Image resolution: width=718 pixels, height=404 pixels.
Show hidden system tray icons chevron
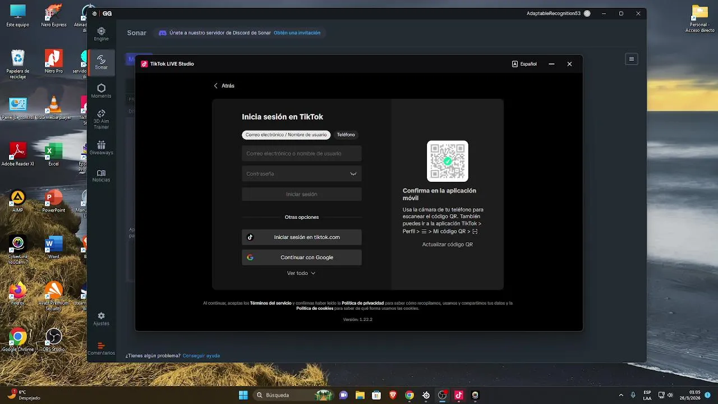coord(621,395)
